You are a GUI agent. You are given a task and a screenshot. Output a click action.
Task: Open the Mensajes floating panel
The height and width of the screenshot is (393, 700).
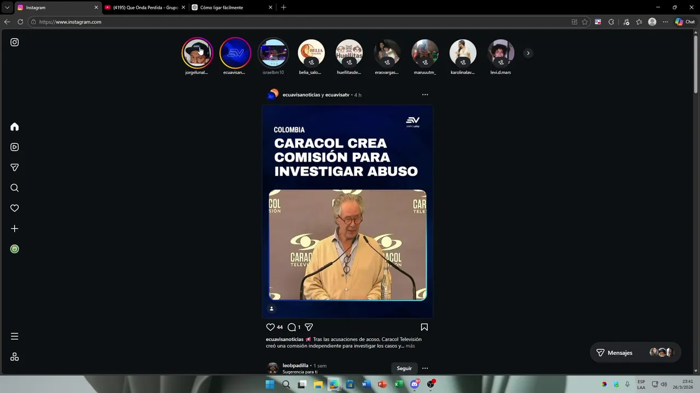[635, 353]
